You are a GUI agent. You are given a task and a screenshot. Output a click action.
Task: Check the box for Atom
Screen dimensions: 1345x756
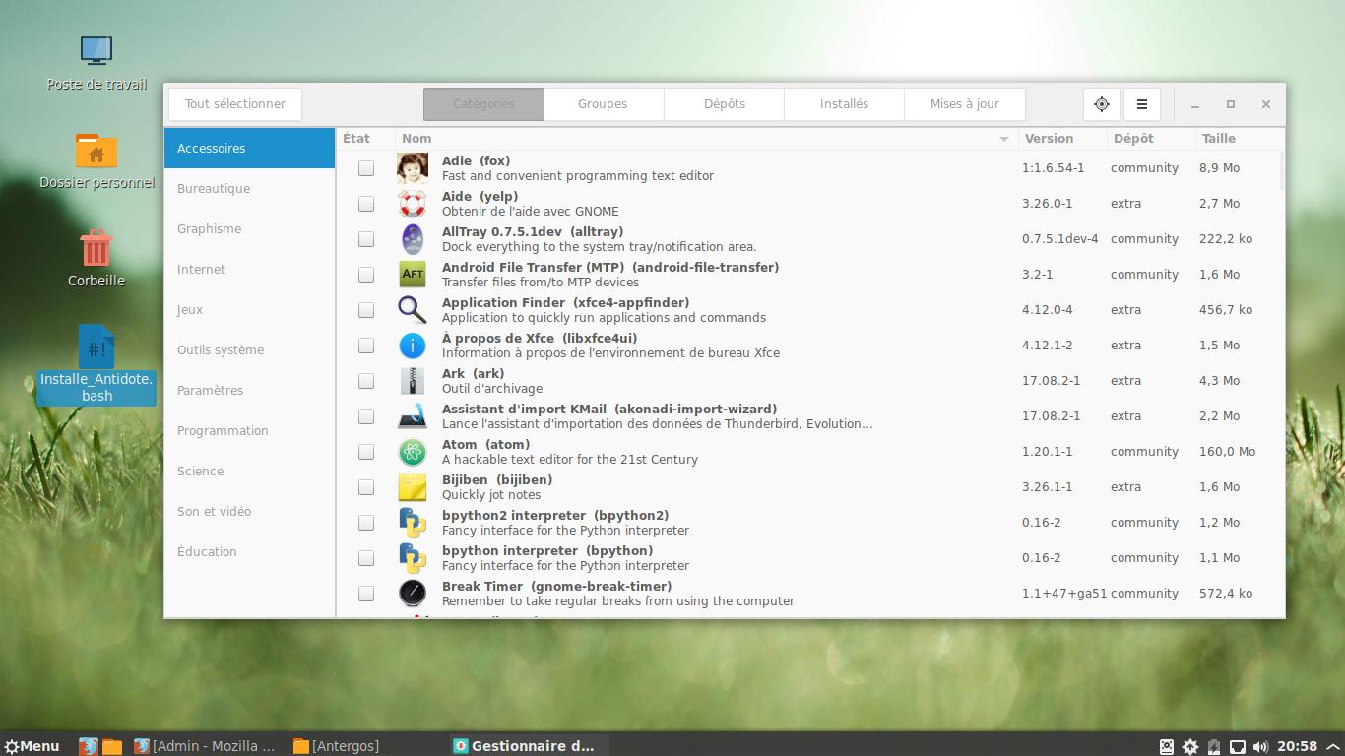pyautogui.click(x=366, y=452)
